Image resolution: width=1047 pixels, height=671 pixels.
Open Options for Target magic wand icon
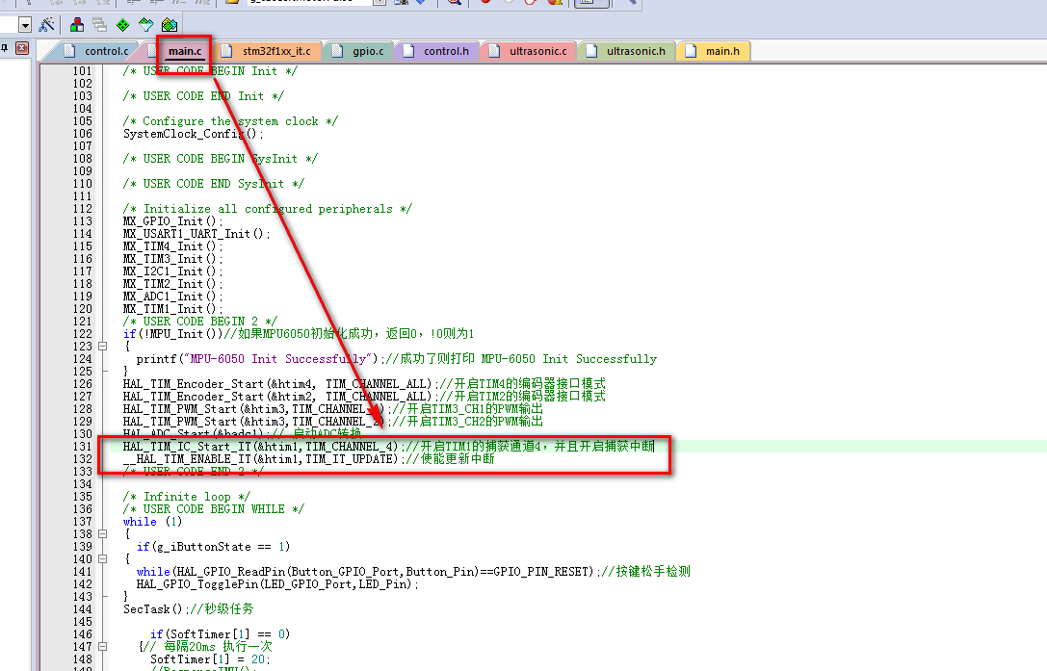47,25
